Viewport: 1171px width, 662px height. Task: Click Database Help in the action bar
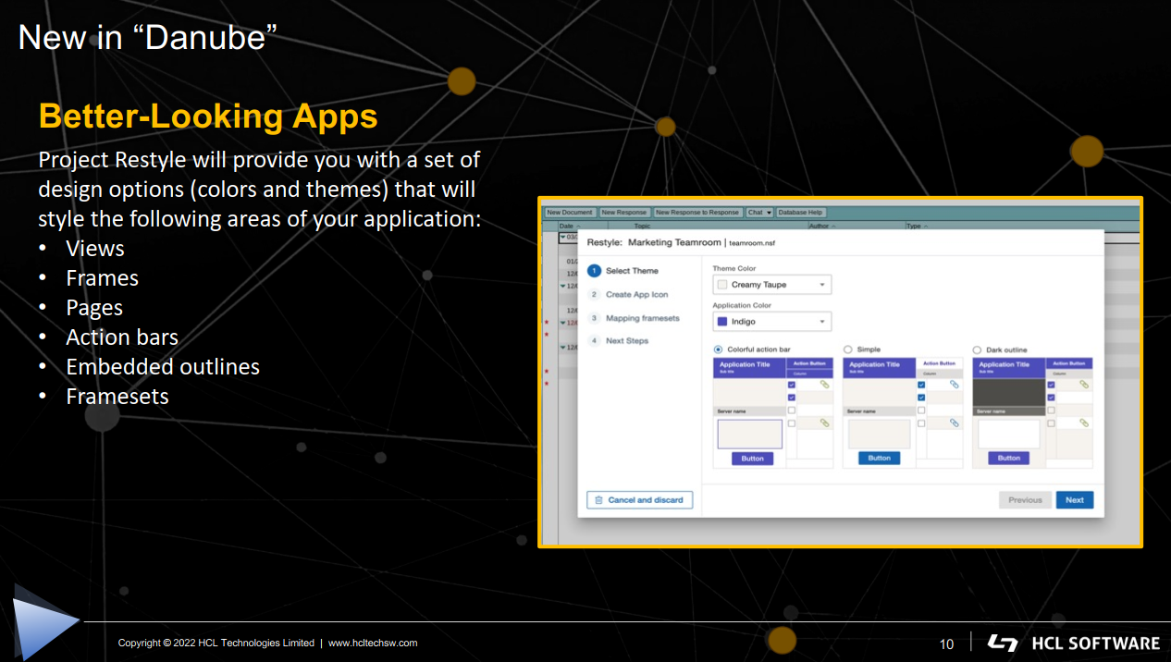[800, 213]
